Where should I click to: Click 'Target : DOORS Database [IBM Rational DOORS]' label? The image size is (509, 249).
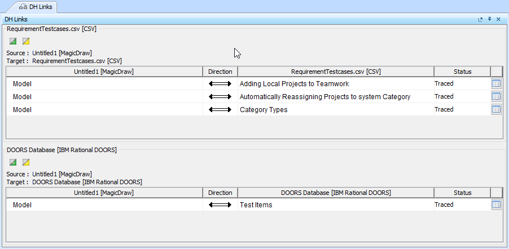point(74,182)
